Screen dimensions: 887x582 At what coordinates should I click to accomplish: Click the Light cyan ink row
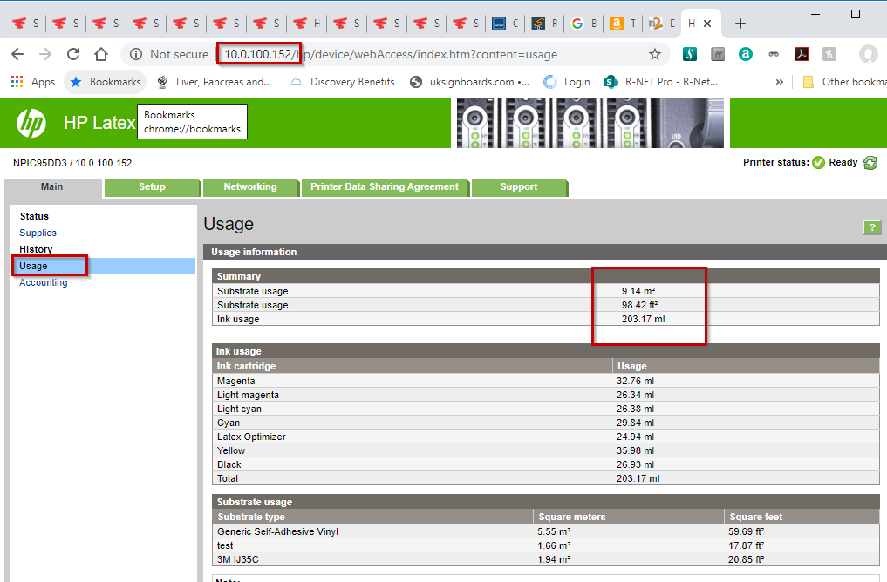click(x=546, y=409)
